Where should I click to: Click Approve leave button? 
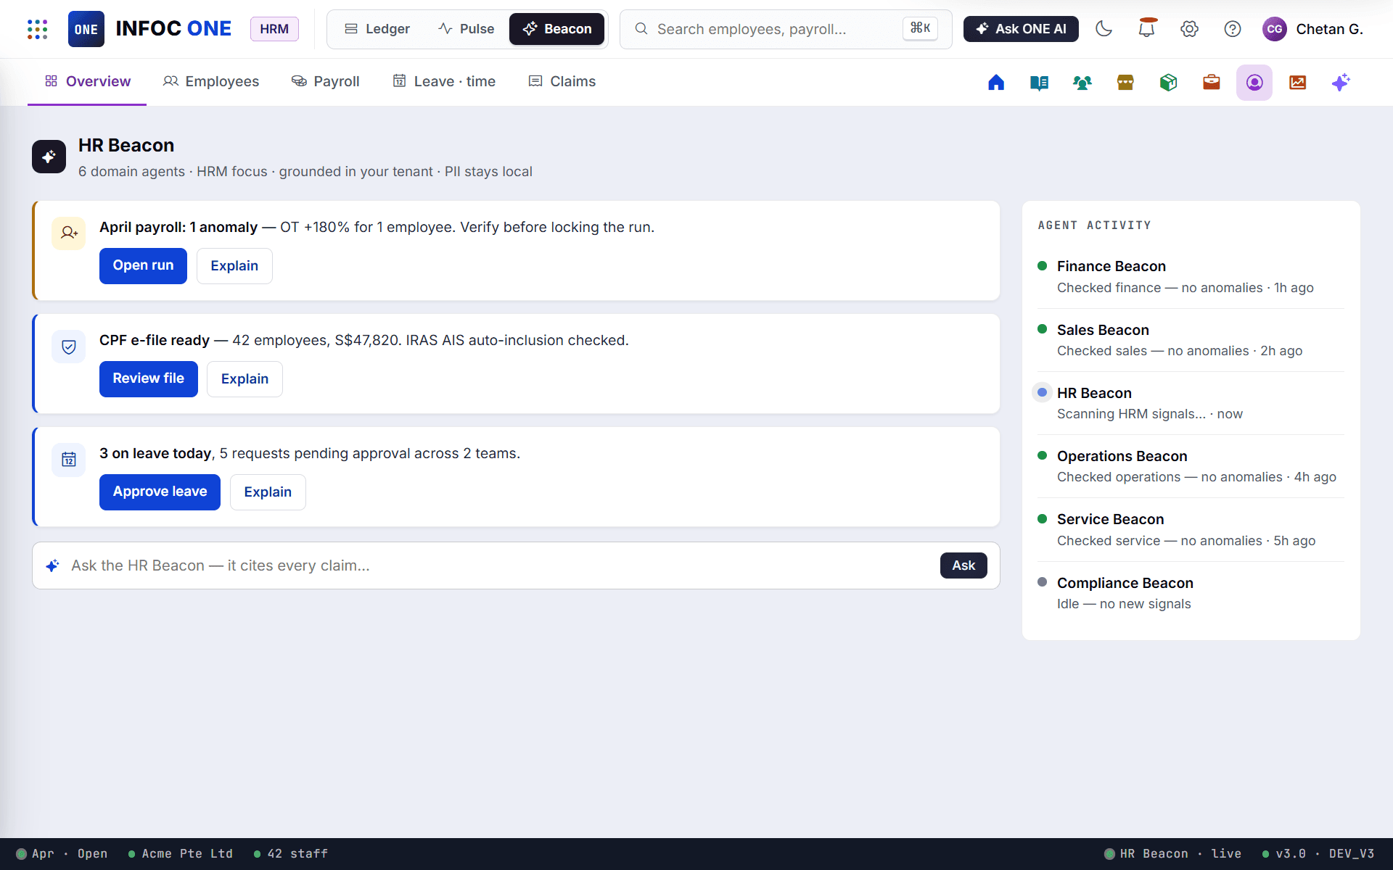(x=160, y=492)
